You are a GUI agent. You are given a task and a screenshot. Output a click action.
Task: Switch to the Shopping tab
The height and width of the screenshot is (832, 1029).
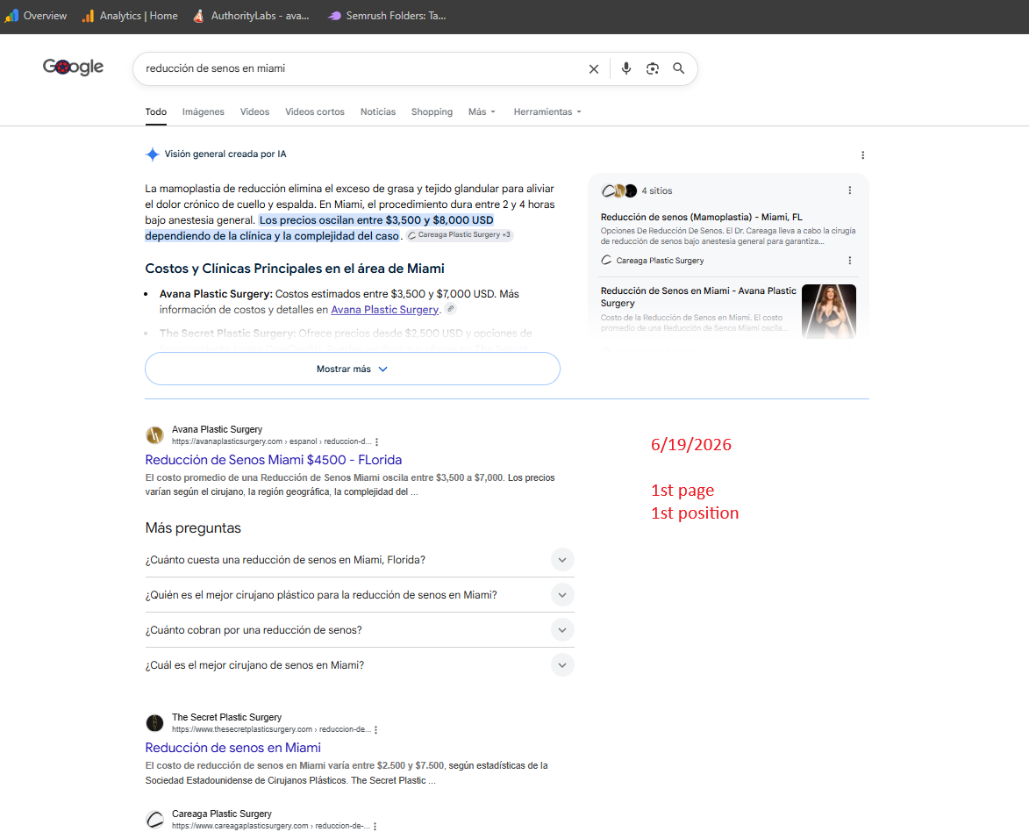point(432,111)
